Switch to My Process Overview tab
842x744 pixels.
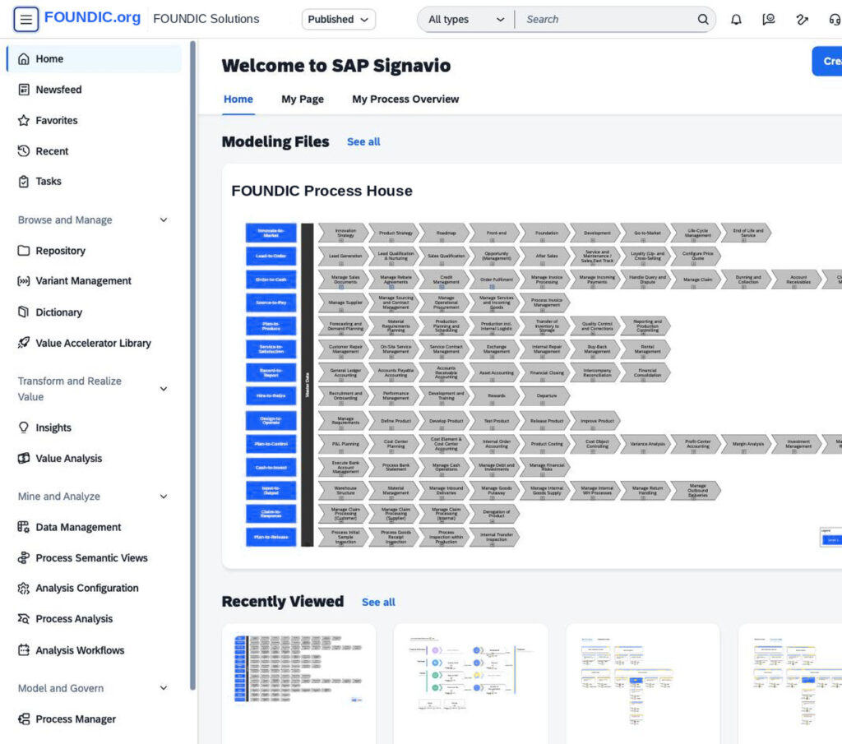point(405,99)
